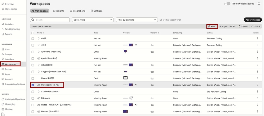
Task: Switch to the Insights tab
Action: tap(59, 11)
